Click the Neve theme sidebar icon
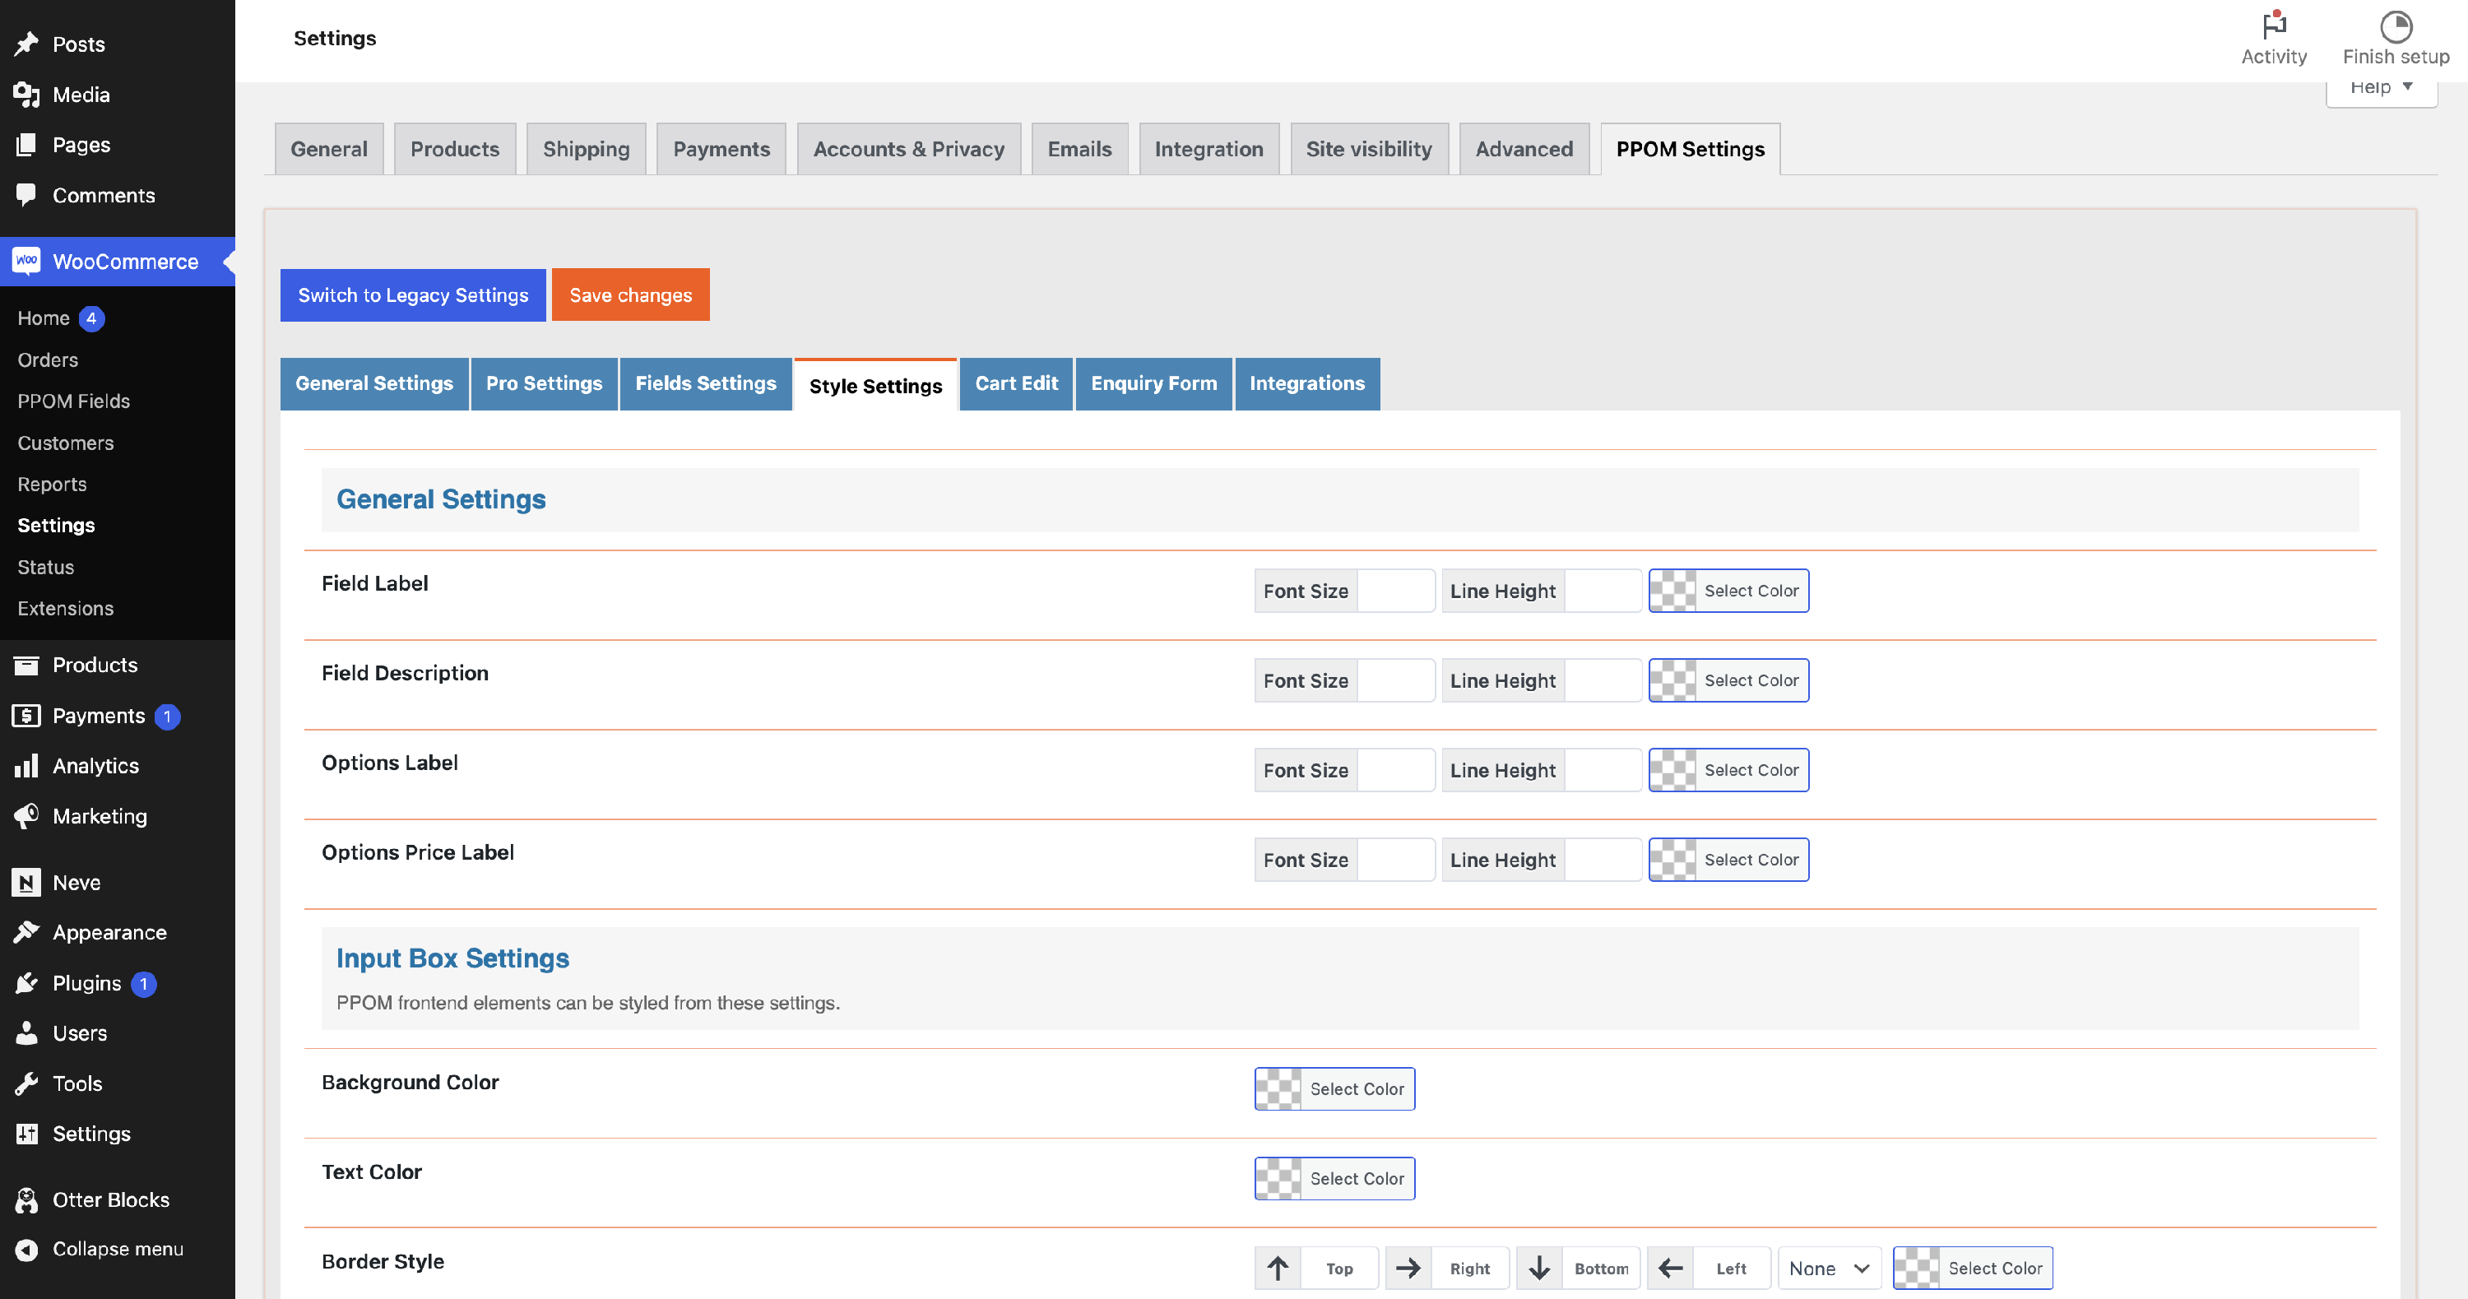Viewport: 2468px width, 1299px height. click(27, 882)
